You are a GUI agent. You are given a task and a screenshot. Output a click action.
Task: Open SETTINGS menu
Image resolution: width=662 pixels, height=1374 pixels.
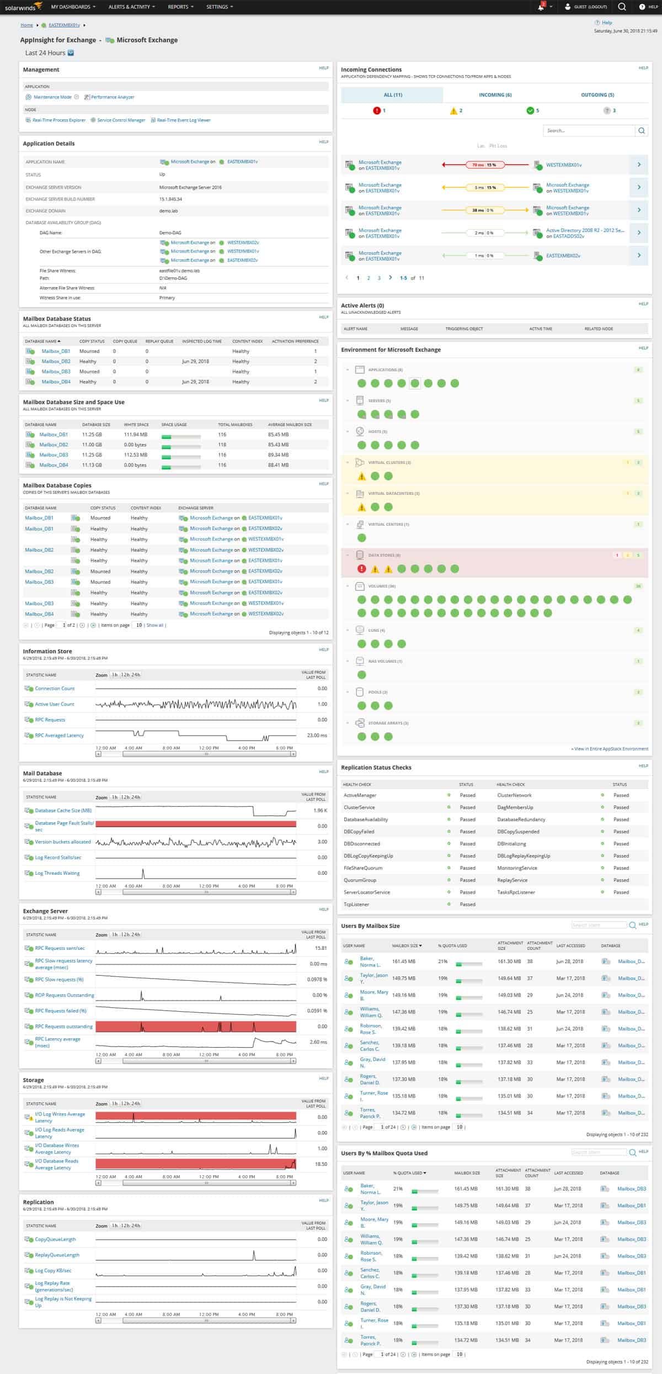pos(220,7)
